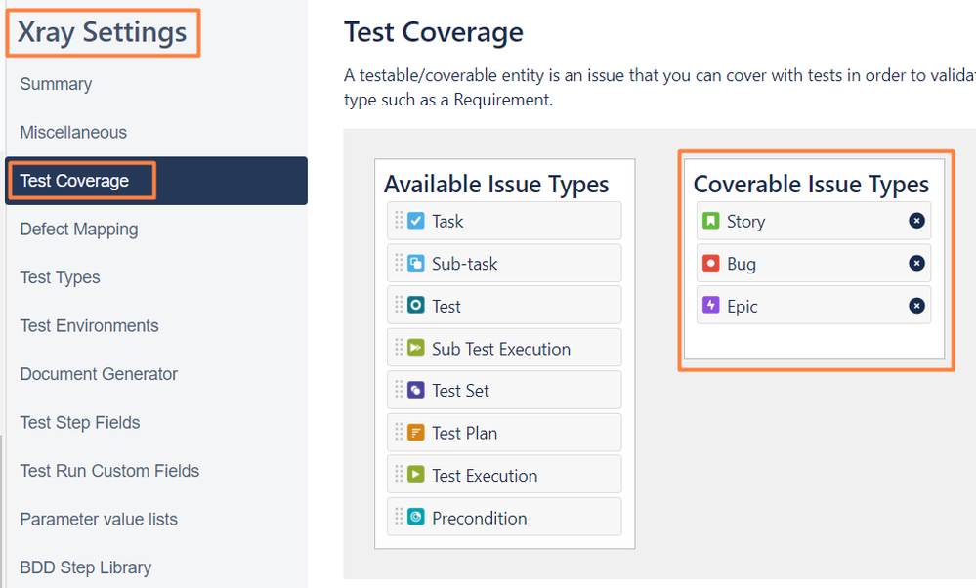The width and height of the screenshot is (976, 588).
Task: Open BDD Step Library
Action: coord(86,567)
